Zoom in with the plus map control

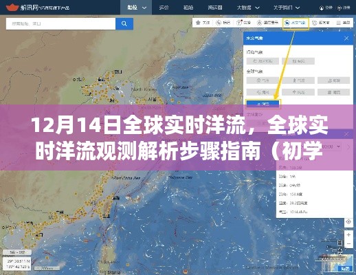coord(348,235)
